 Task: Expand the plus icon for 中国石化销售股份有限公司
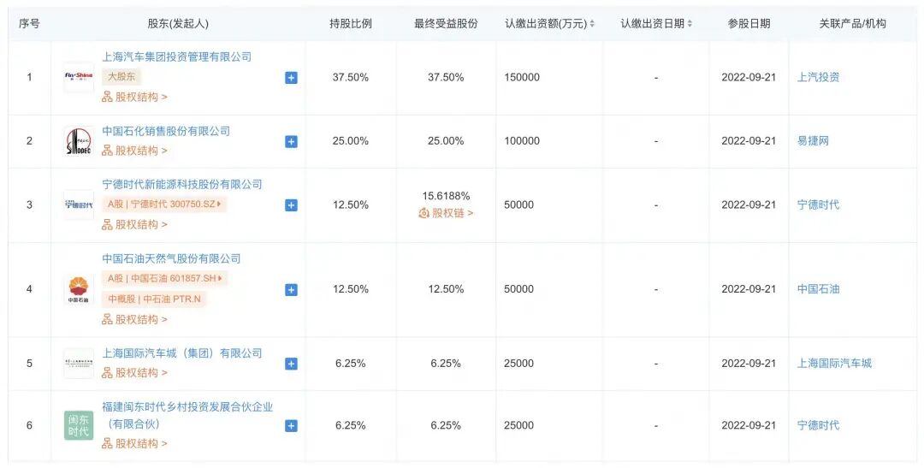pyautogui.click(x=291, y=141)
